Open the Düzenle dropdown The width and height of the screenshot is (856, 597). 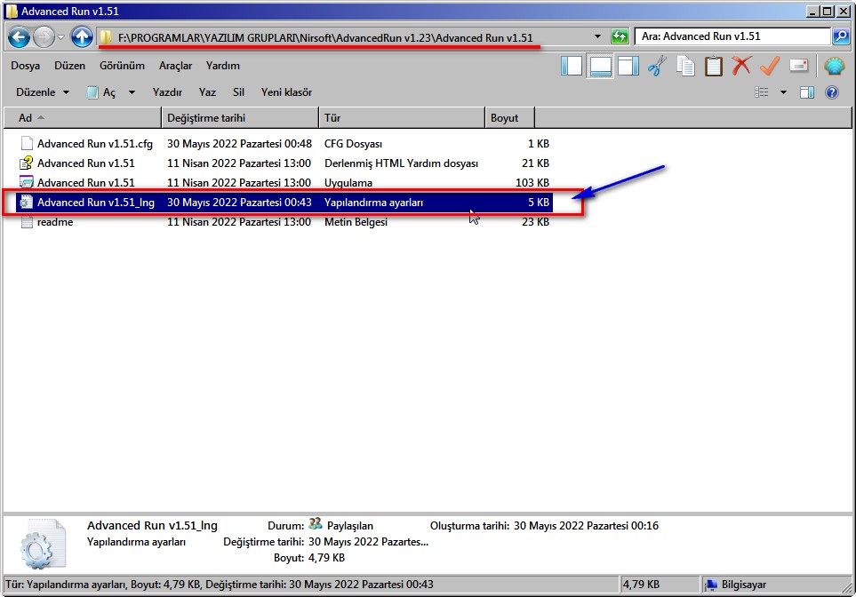43,92
